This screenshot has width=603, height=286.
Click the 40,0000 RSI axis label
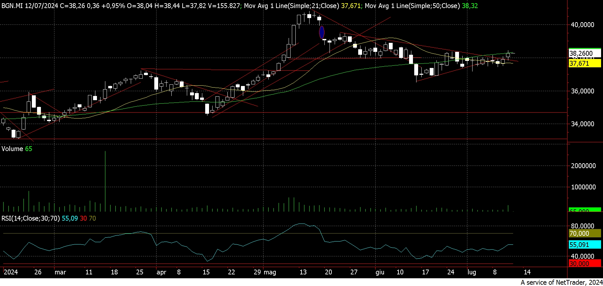coord(582,256)
